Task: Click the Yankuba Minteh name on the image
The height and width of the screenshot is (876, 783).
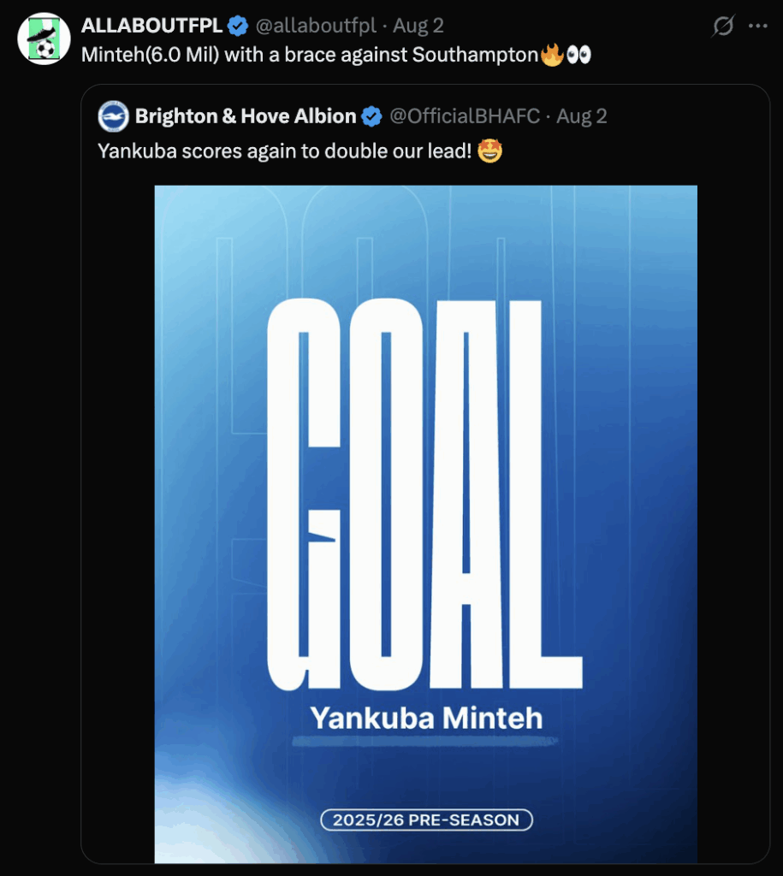Action: point(425,718)
